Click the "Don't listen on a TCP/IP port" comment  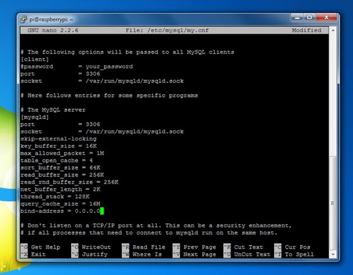click(156, 226)
